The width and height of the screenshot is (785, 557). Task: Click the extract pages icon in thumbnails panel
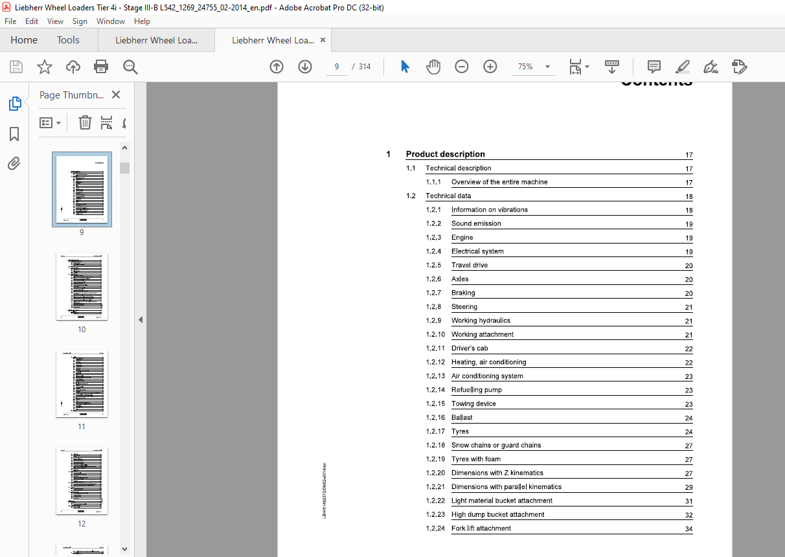[106, 122]
